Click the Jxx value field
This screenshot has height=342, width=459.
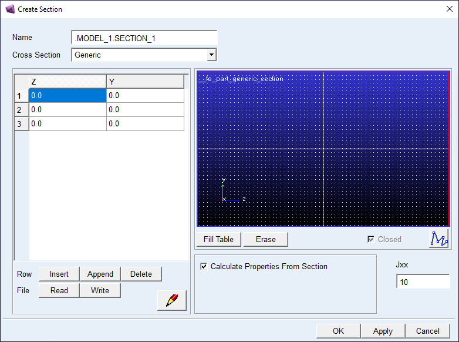[423, 282]
